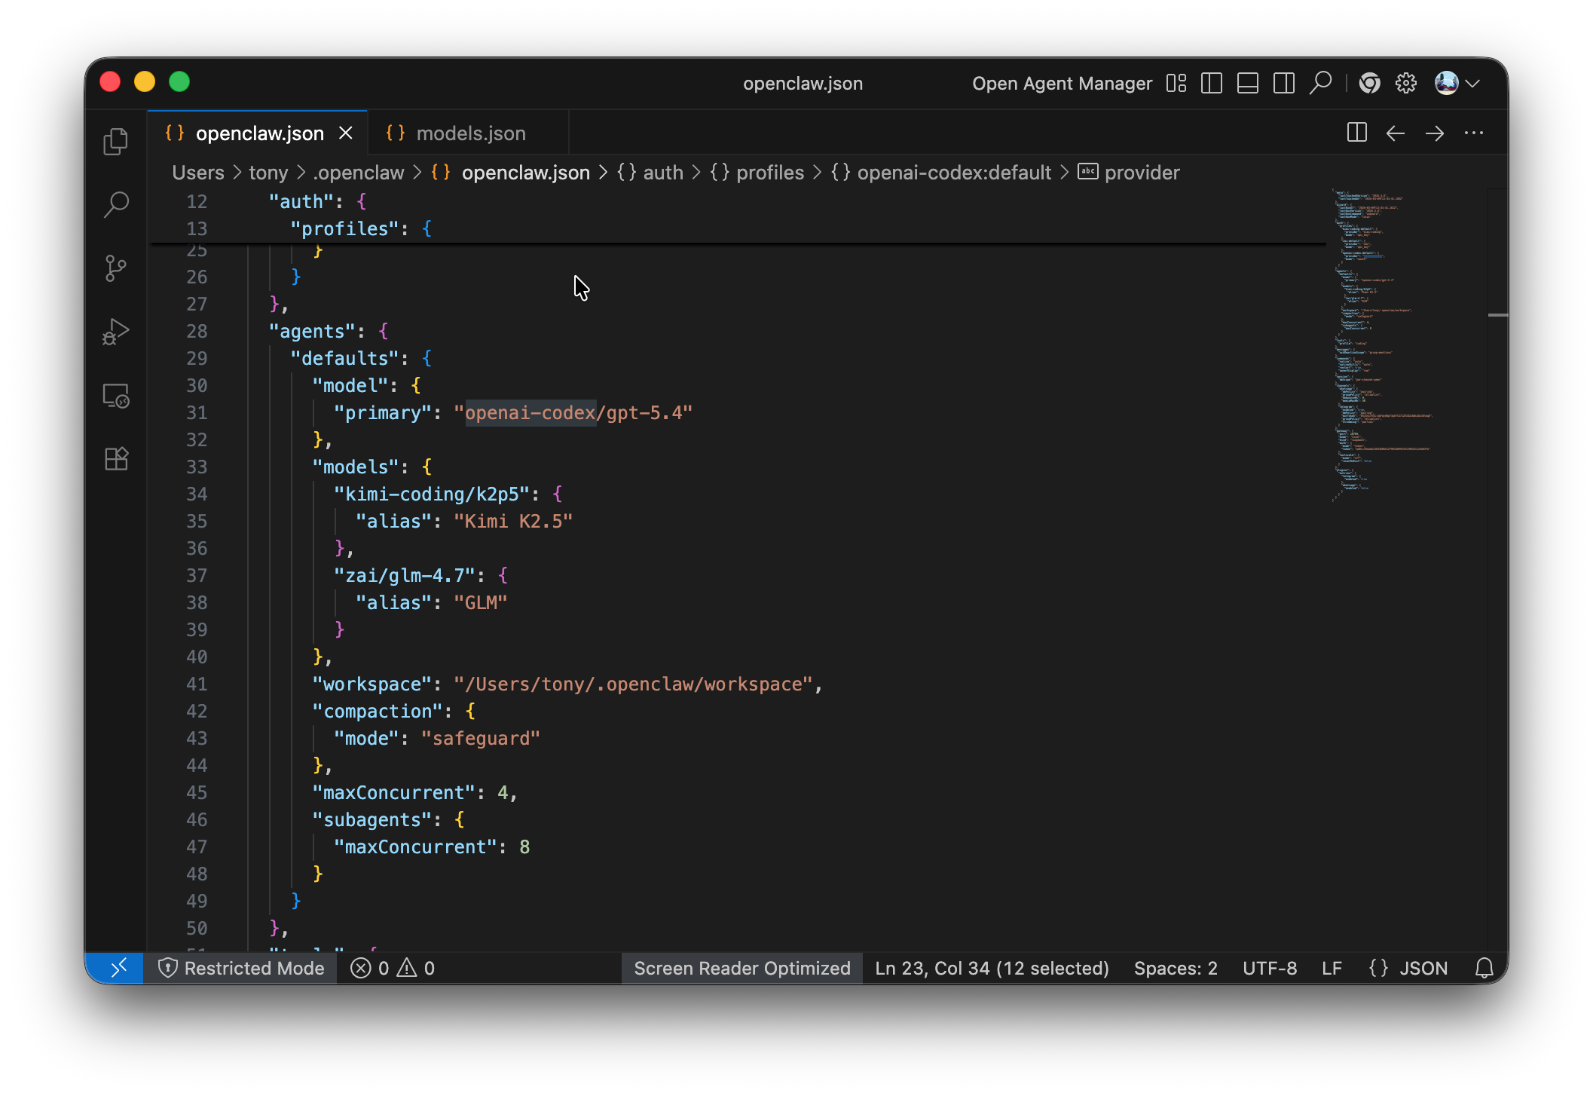Toggle the bottom panel layout
Screen dimensions: 1593x1096
1247,83
